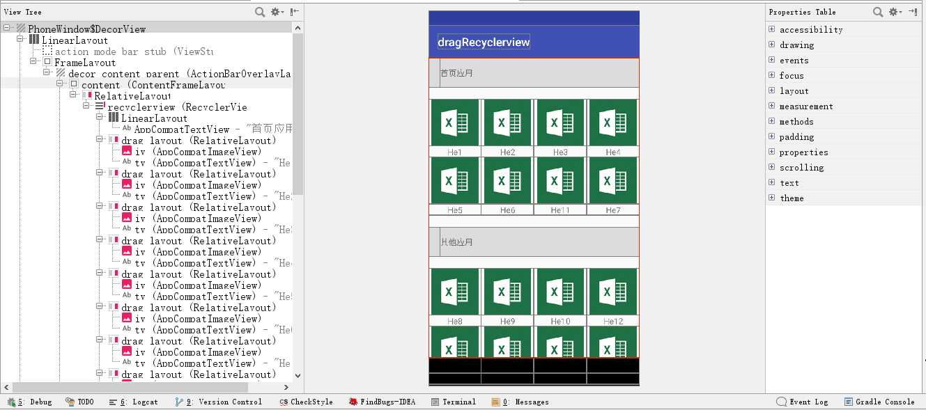Expand the methods property group
This screenshot has width=926, height=410.
771,121
